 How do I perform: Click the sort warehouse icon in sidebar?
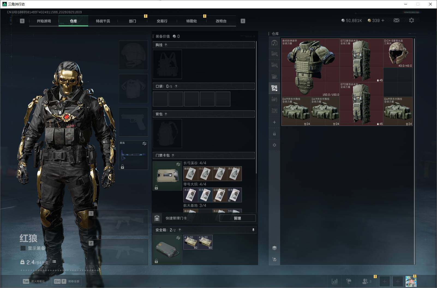coord(274,259)
